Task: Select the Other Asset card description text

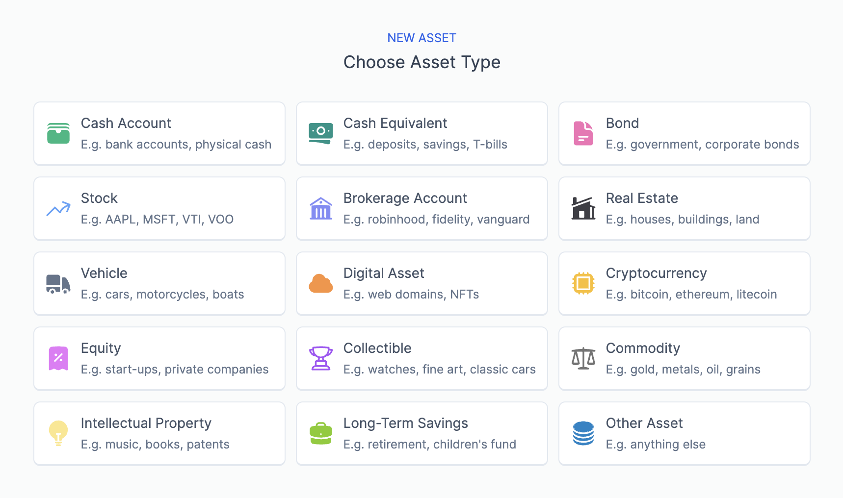Action: (656, 445)
